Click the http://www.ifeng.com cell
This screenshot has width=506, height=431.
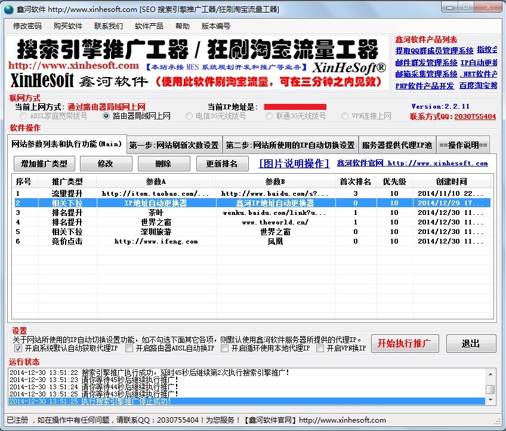click(x=156, y=241)
